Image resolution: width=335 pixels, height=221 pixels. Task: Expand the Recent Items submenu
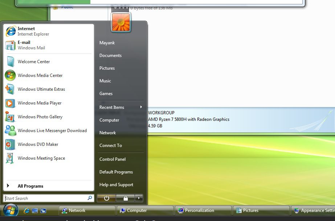click(111, 107)
